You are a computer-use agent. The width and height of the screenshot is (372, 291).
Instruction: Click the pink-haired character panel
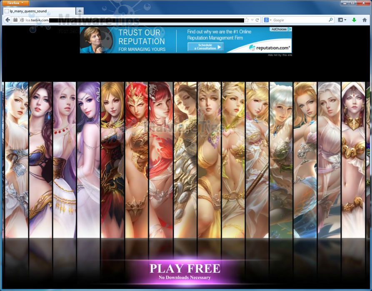point(64,160)
